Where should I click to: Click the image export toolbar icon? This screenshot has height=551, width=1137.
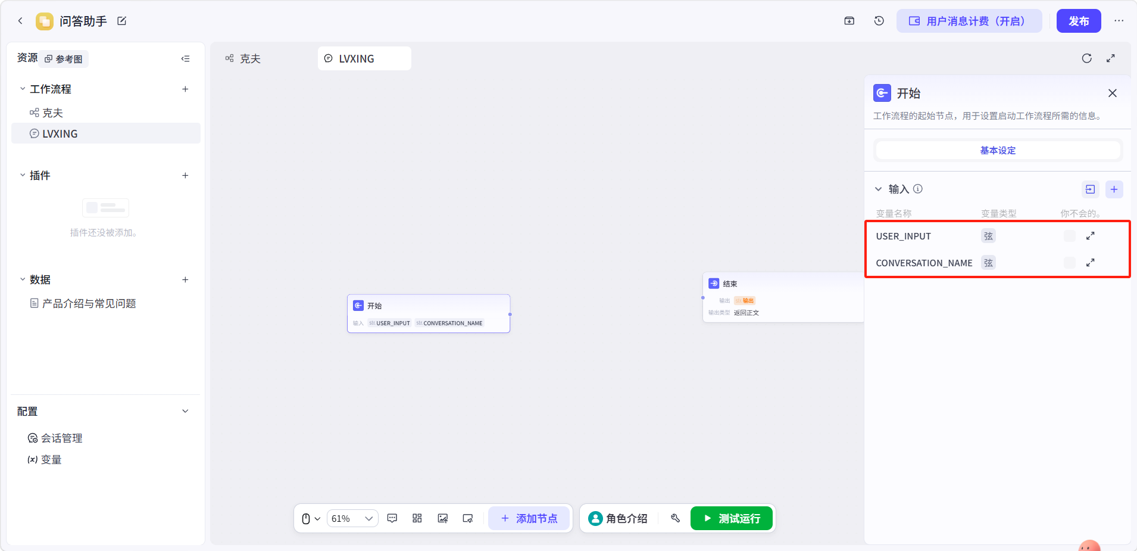point(443,518)
